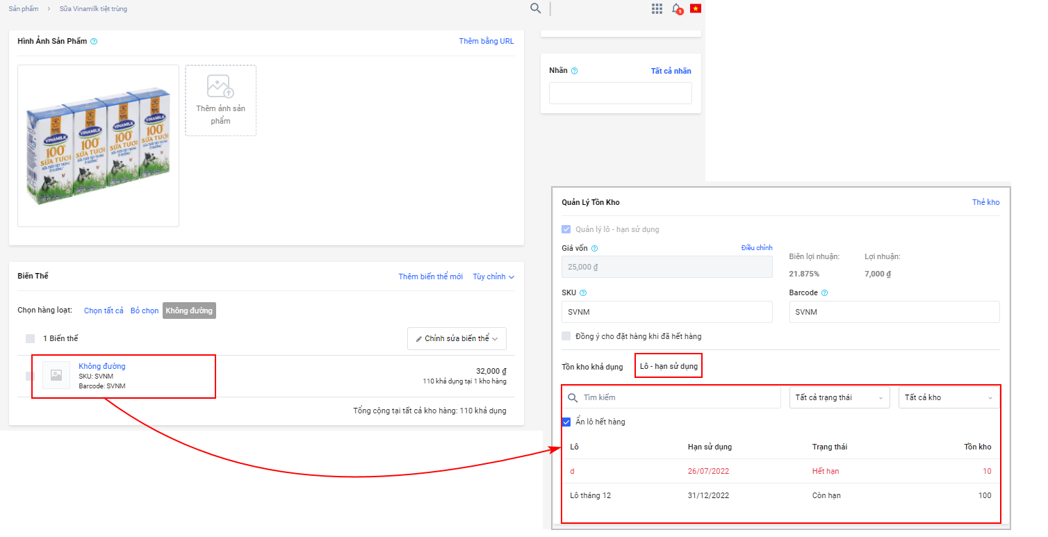Image resolution: width=1048 pixels, height=537 pixels.
Task: Click help icon next to Barcode
Action: point(824,293)
